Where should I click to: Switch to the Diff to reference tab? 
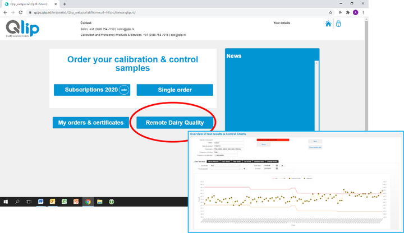point(213,161)
